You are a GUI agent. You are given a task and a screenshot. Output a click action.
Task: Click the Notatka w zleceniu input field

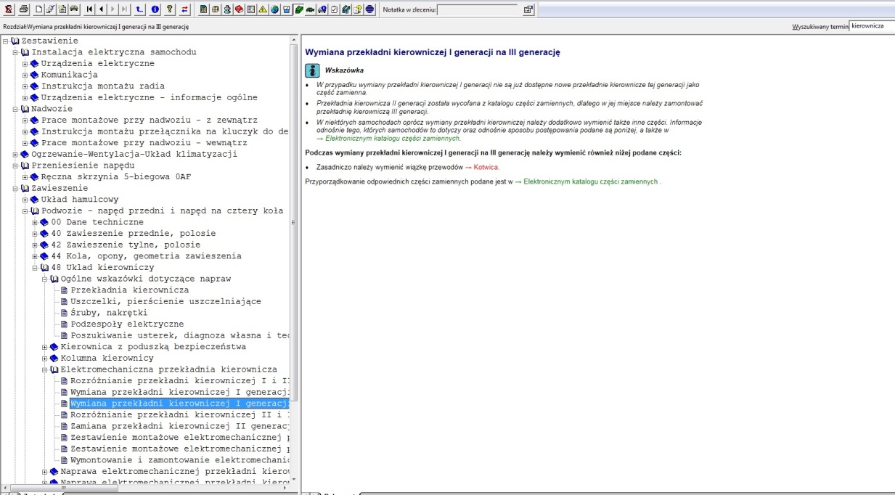pyautogui.click(x=478, y=9)
